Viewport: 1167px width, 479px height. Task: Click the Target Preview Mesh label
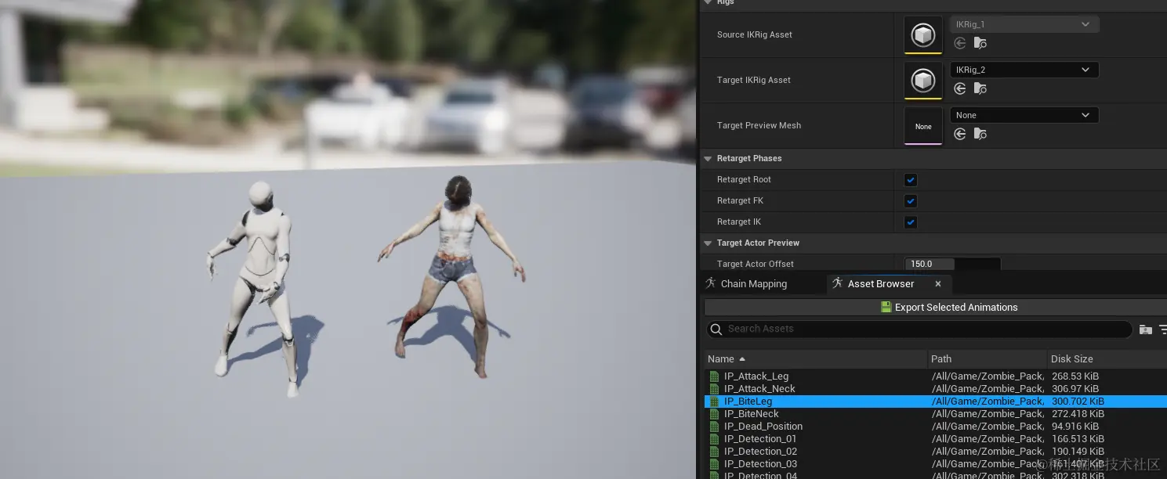(759, 125)
